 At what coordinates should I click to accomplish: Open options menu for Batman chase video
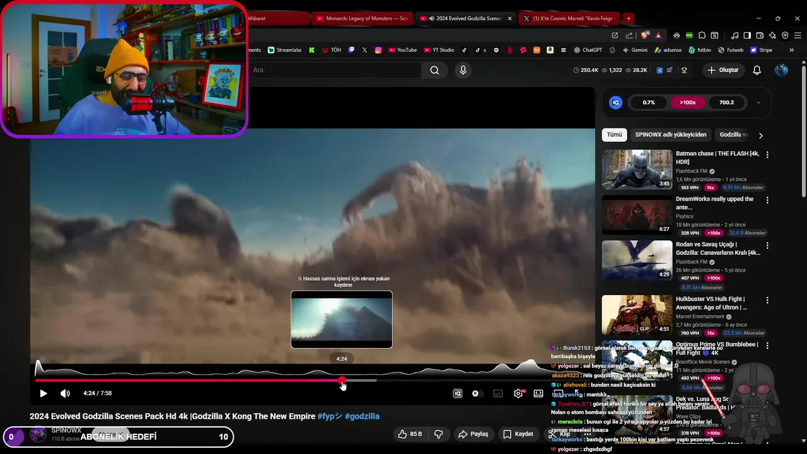point(767,154)
